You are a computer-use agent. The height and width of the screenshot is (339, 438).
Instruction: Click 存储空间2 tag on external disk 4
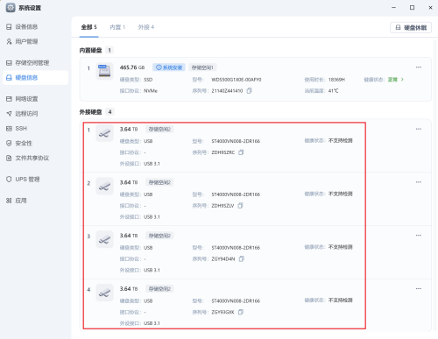click(159, 289)
